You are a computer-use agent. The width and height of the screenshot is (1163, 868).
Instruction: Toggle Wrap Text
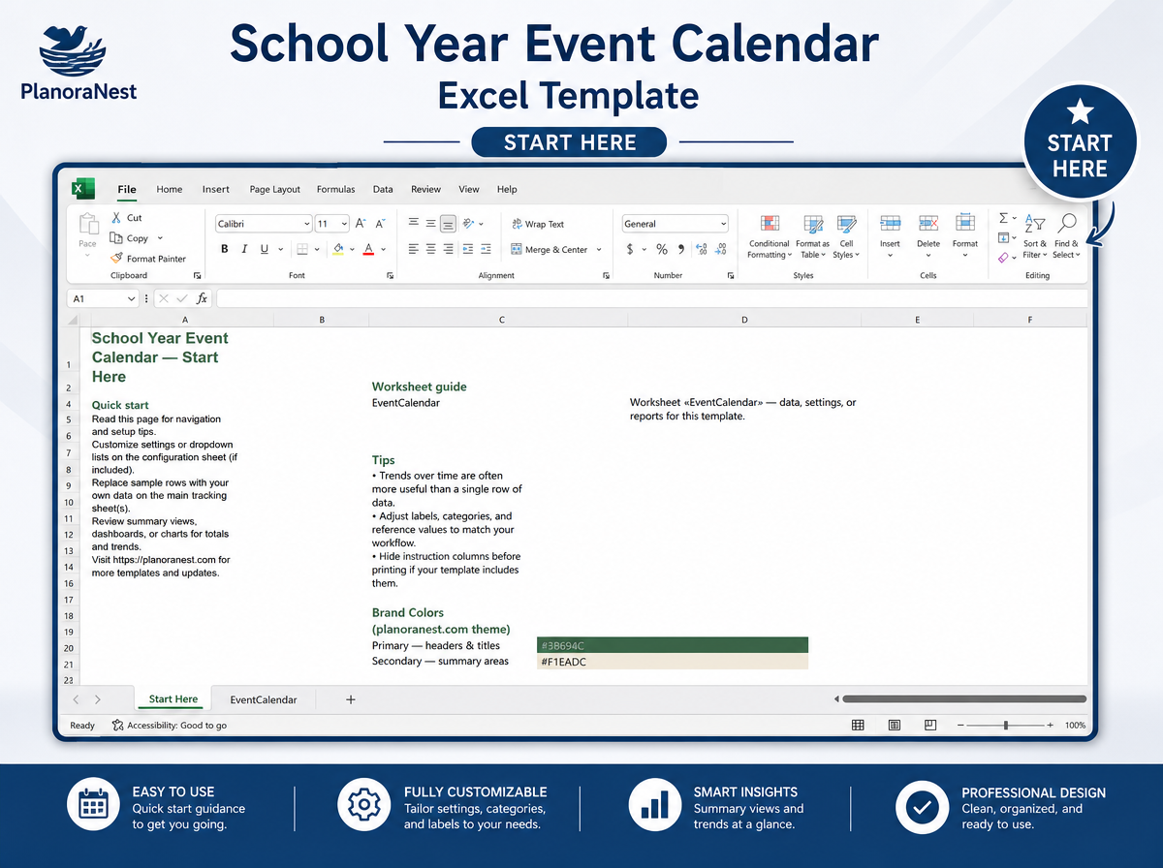pyautogui.click(x=538, y=224)
